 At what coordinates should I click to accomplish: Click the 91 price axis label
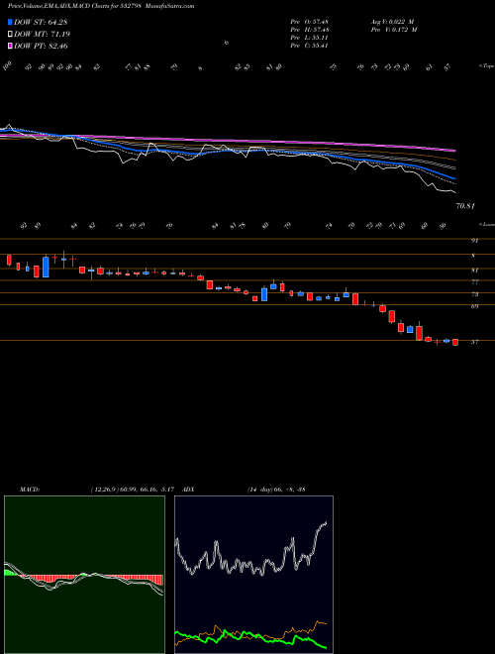click(474, 241)
